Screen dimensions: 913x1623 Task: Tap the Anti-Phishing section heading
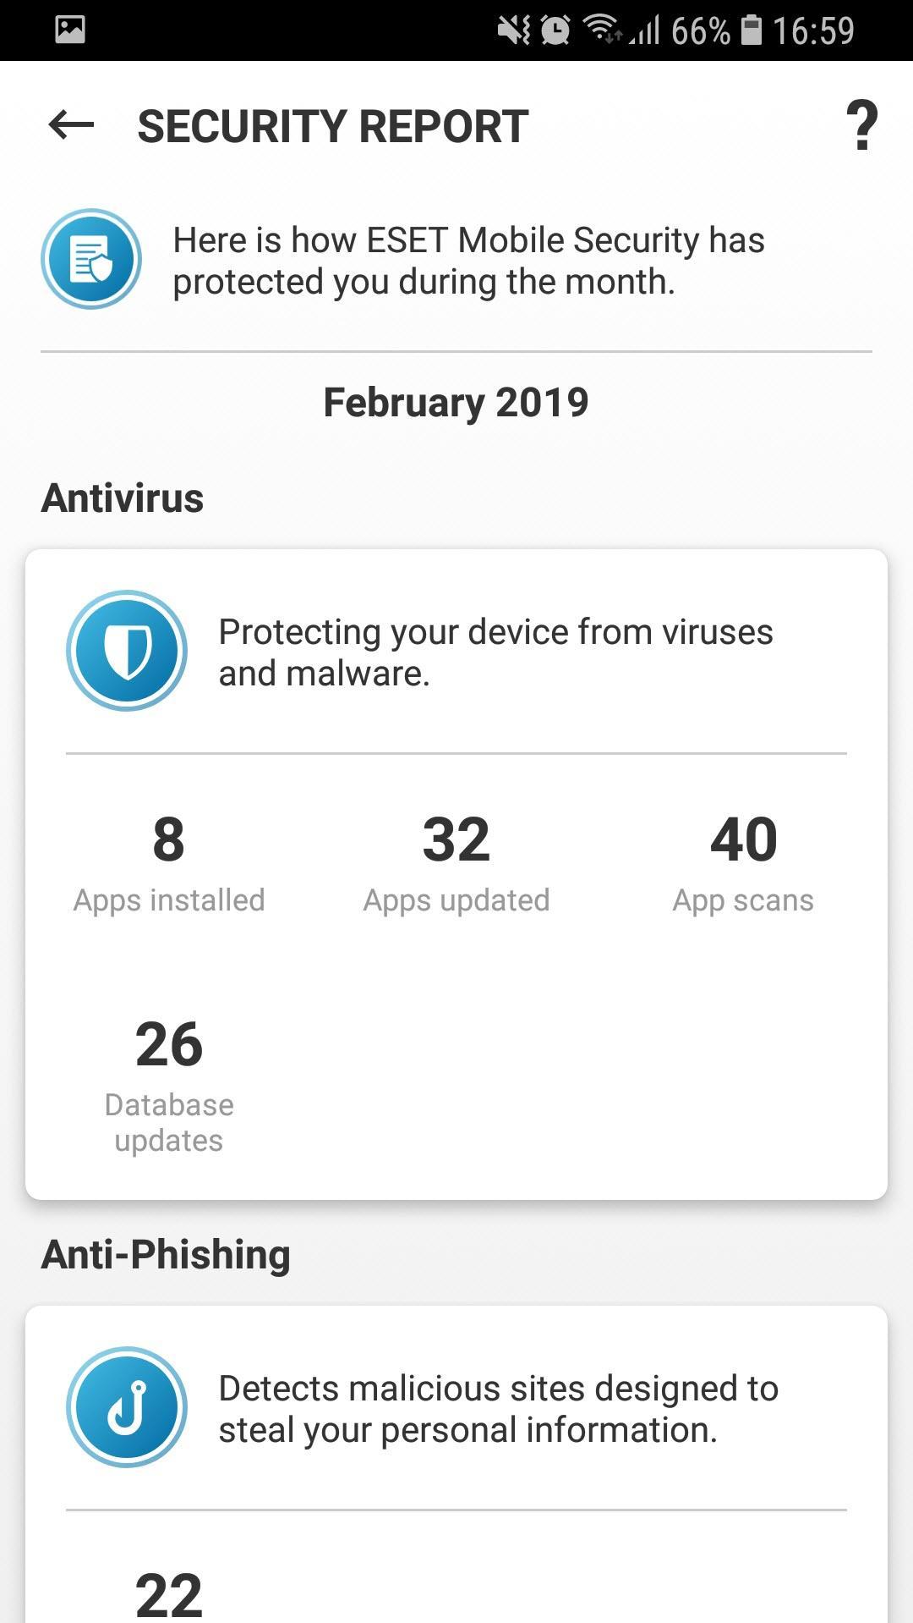[x=166, y=1254]
